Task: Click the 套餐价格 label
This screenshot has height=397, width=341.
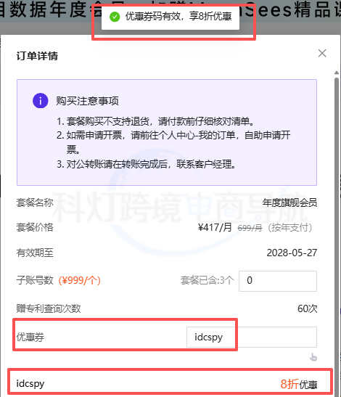Action: coord(35,227)
